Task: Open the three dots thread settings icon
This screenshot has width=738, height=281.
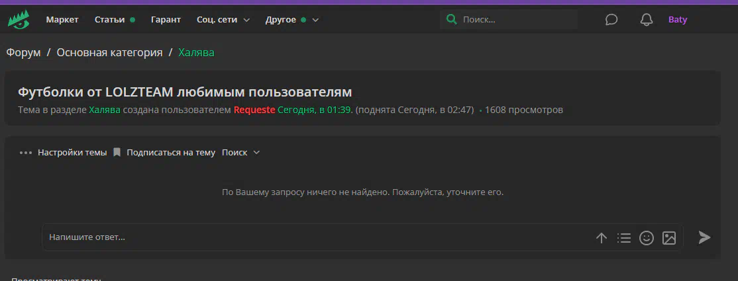Action: 26,153
